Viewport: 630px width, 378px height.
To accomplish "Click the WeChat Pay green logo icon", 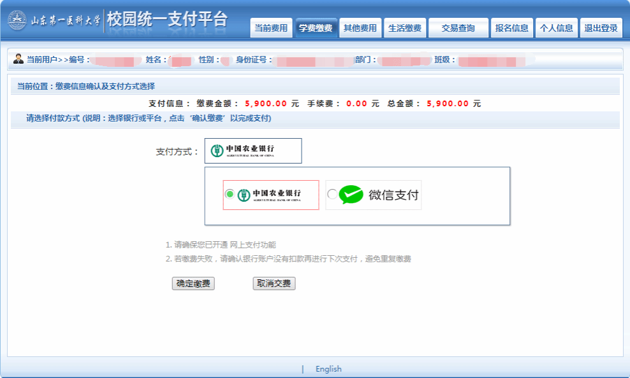I will point(351,195).
